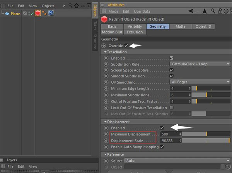Click the Redshift Object tag on Plane
The height and width of the screenshot is (173, 232).
coord(38,14)
